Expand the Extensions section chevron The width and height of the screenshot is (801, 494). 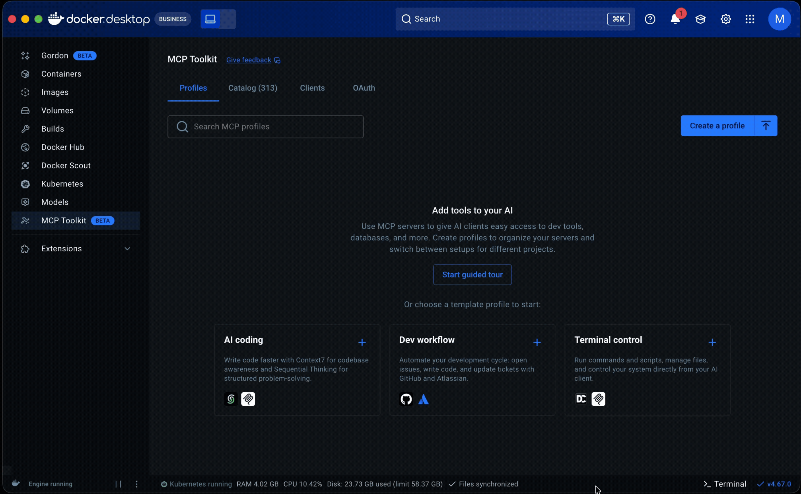(x=127, y=249)
